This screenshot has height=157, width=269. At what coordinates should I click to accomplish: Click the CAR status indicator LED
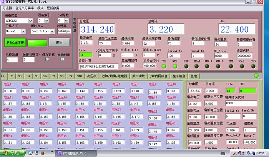[242, 66]
